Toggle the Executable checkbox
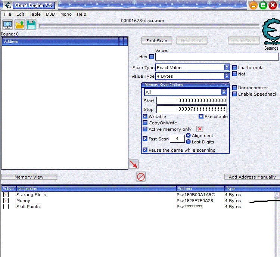 coord(201,116)
